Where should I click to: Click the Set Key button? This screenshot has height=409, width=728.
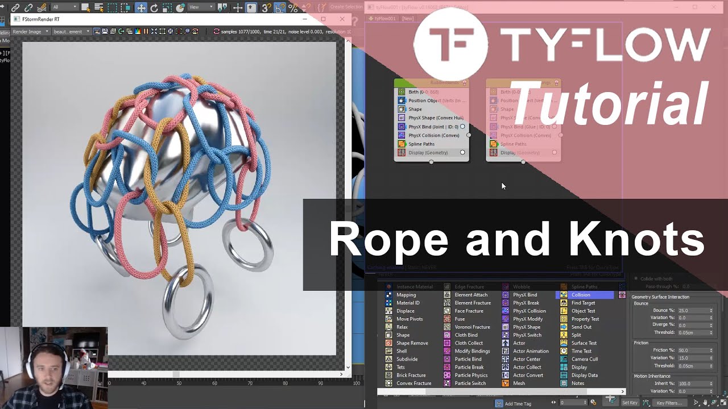(x=630, y=403)
